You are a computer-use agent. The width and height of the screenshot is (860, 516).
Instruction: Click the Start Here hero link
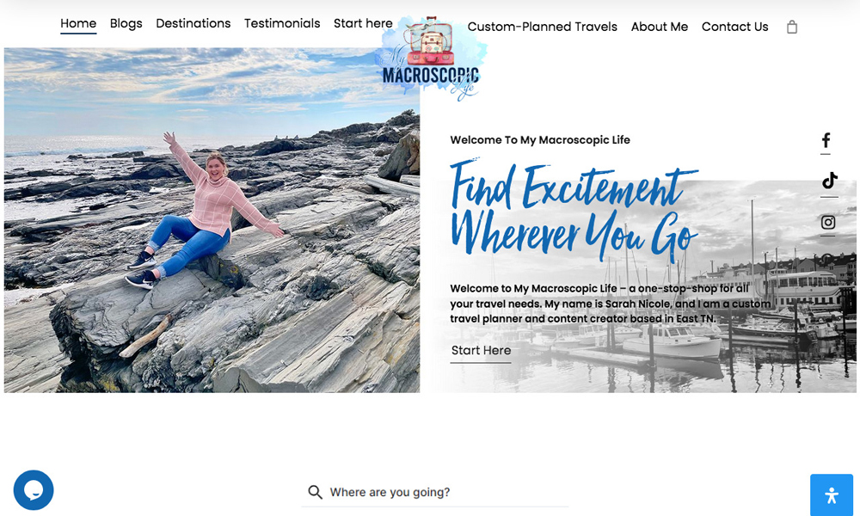pos(481,350)
